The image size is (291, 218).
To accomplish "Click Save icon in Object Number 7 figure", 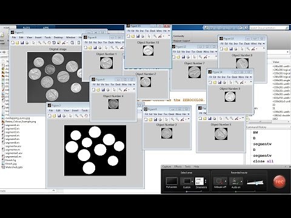I will click(183, 57).
